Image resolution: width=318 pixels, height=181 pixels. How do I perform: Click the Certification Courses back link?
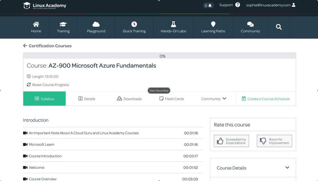[50, 46]
